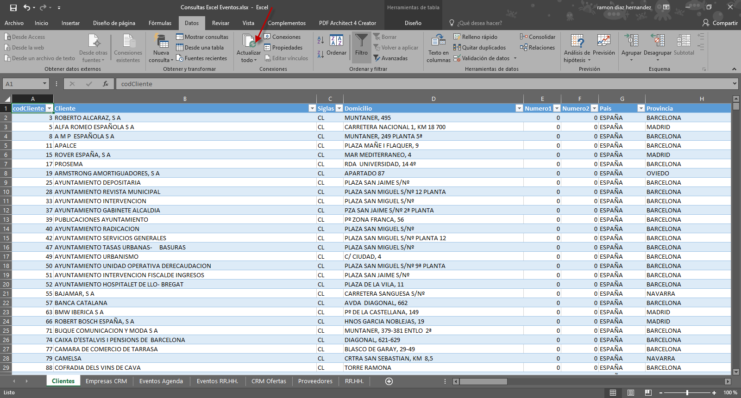Click the zoom slider handle
Image resolution: width=741 pixels, height=398 pixels.
click(687, 392)
